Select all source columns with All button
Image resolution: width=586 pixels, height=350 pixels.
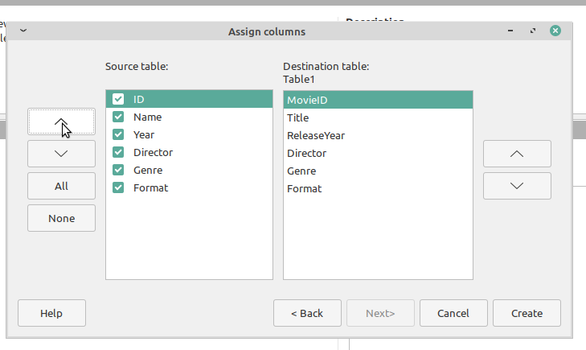pos(61,186)
